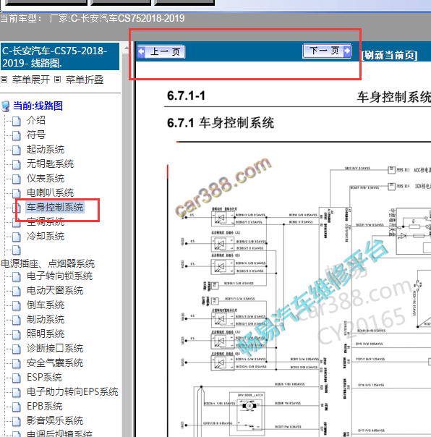Click the page icon beside 电喇叭系统
This screenshot has height=437, width=431.
pyautogui.click(x=17, y=194)
